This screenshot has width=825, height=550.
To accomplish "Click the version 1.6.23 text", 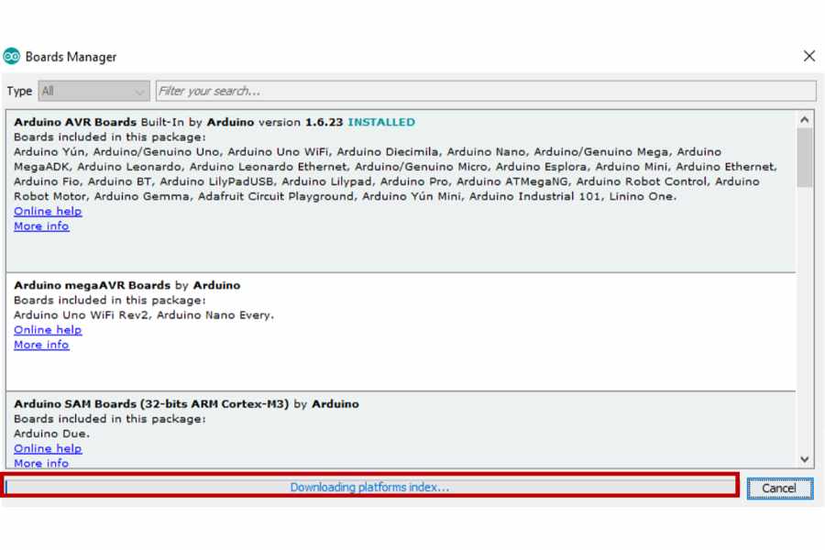I will [x=301, y=122].
